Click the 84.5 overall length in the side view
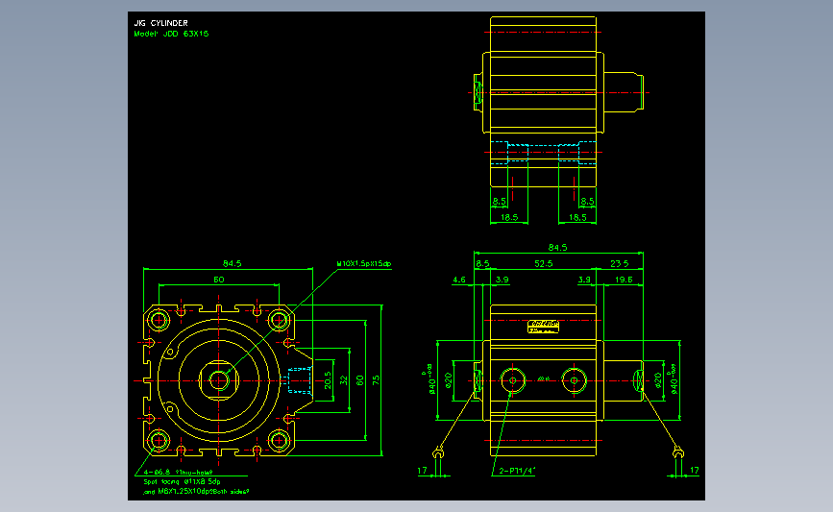The image size is (833, 512). pos(558,248)
